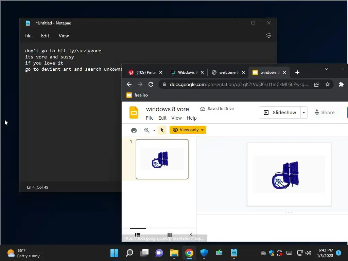Screen dimensions: 348x261
Task: Close the Wibdows 9 tab
Action: 202,72
